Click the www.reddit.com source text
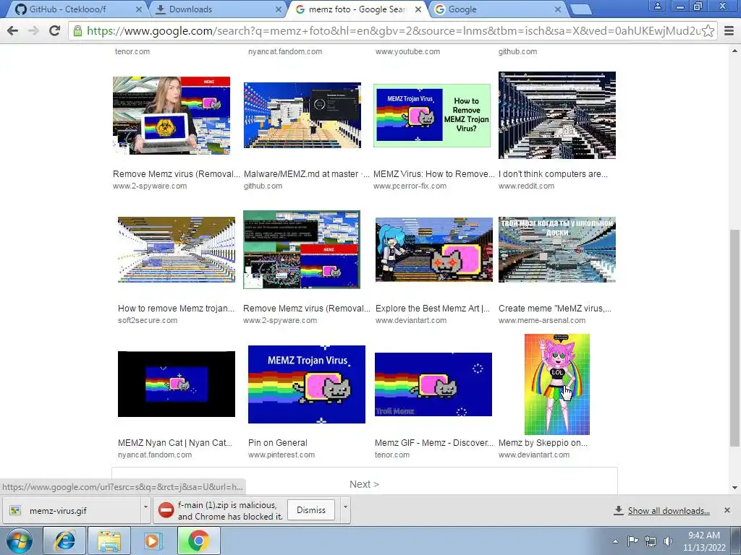This screenshot has width=741, height=555. click(527, 186)
